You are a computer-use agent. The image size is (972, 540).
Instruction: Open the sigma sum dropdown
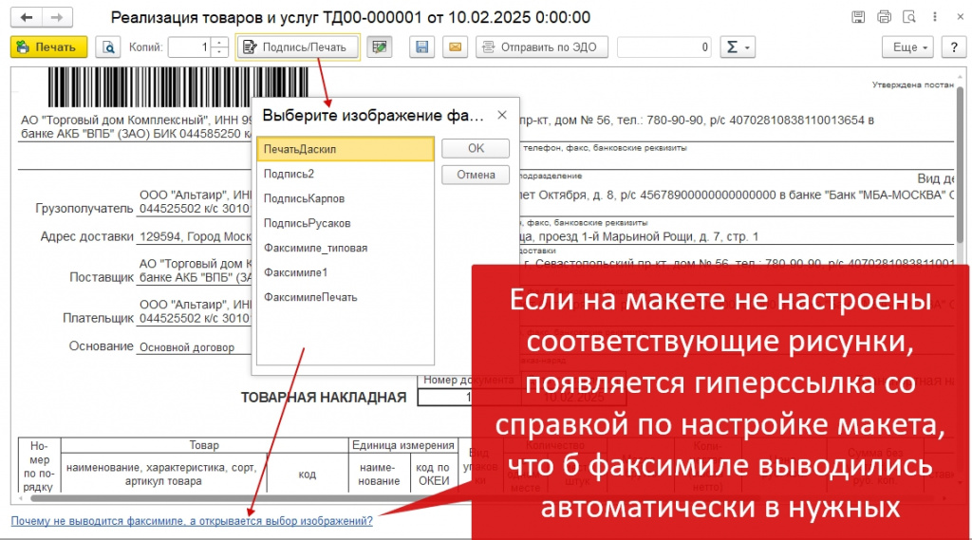point(738,47)
